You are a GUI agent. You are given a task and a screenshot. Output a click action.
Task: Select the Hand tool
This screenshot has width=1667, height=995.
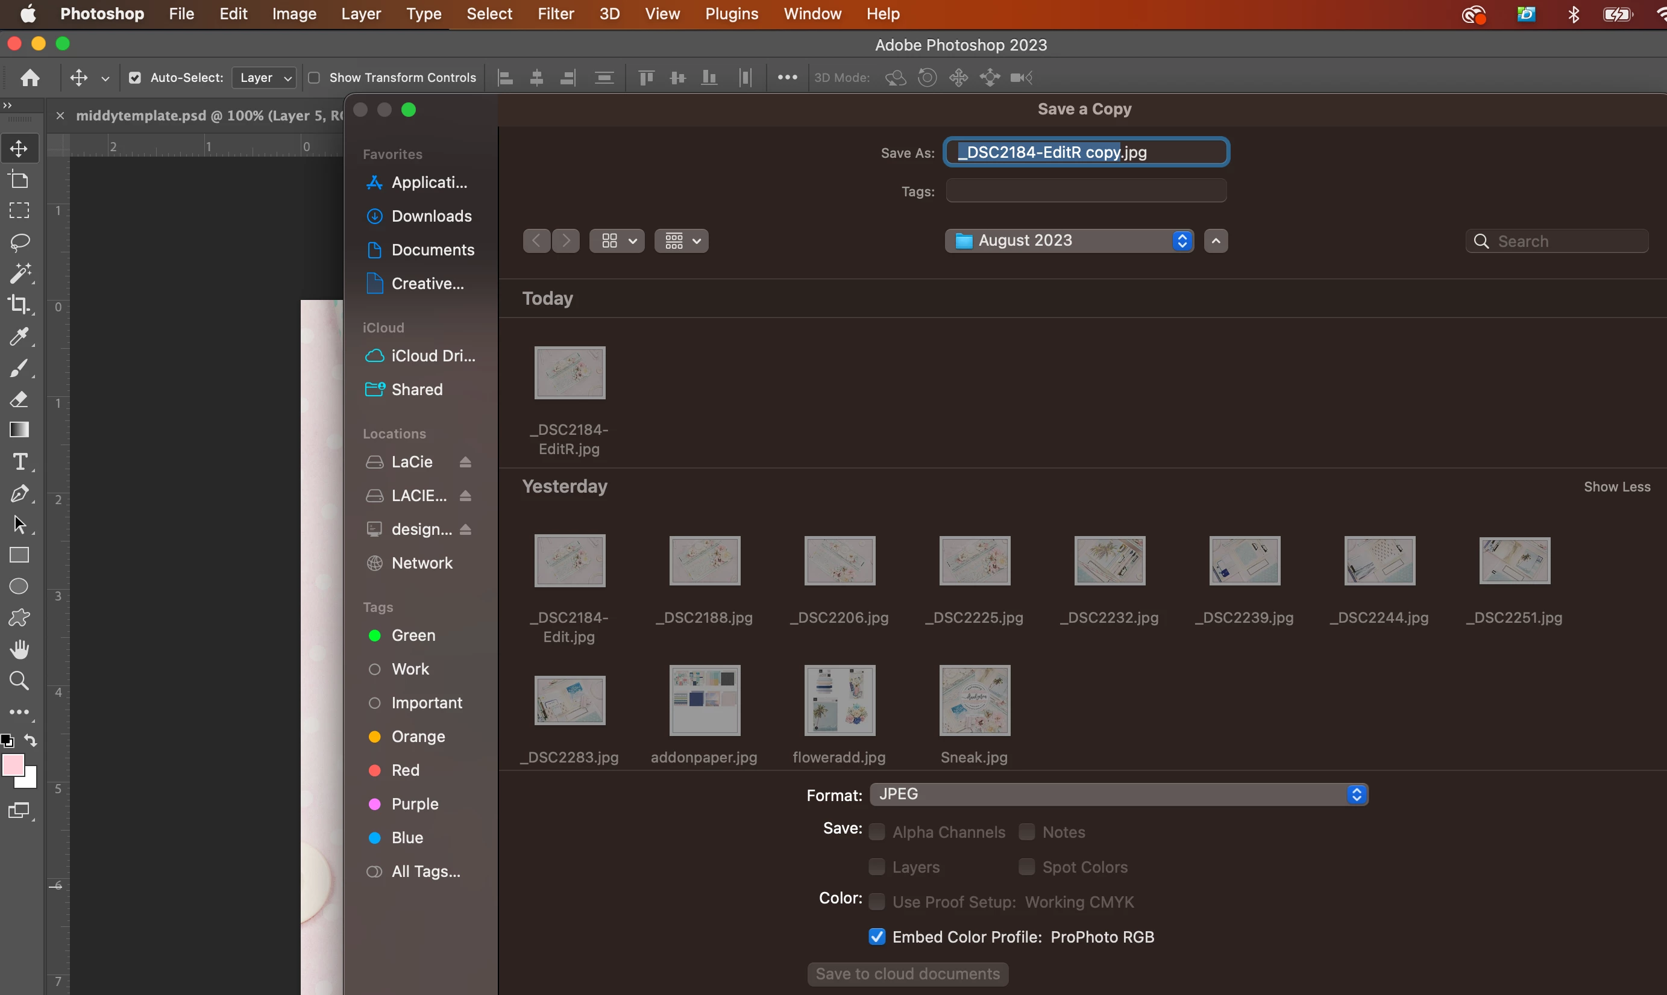19,649
